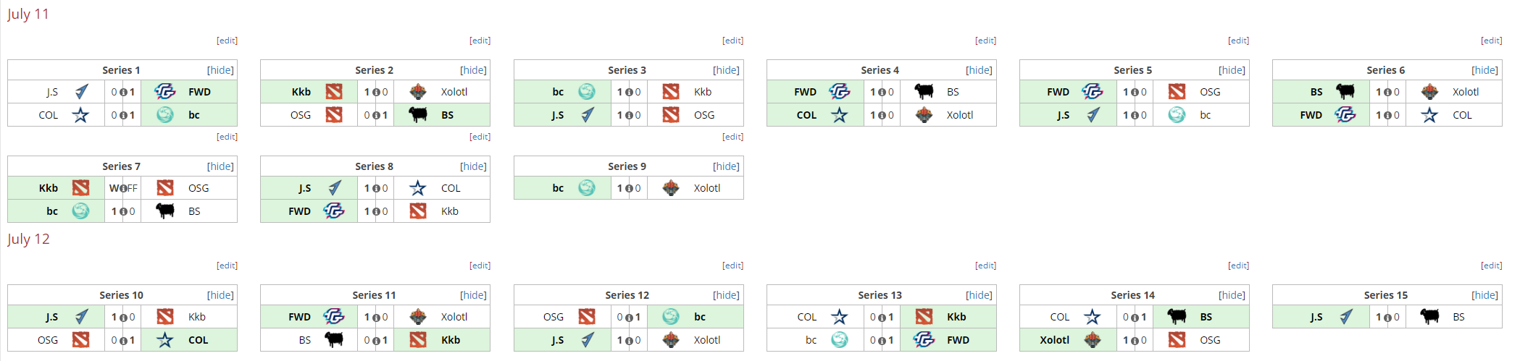Click the bc team logo in Series 9
The height and width of the screenshot is (361, 1520).
point(587,188)
